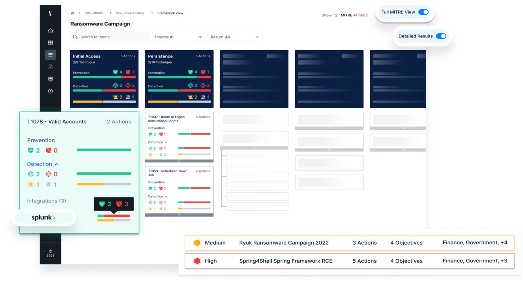523x282 pixels.
Task: Open the Spring4Shell Spring Framework RCE row
Action: click(285, 261)
